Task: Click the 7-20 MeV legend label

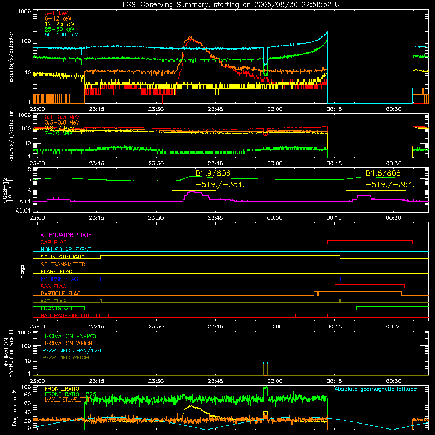Action: tap(58, 133)
